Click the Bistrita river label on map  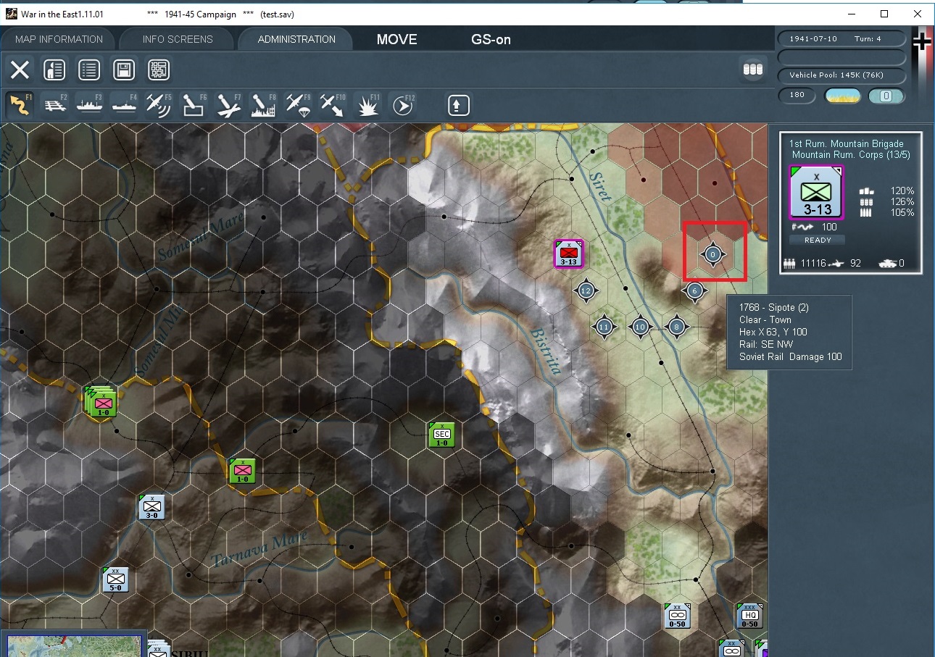(x=547, y=351)
